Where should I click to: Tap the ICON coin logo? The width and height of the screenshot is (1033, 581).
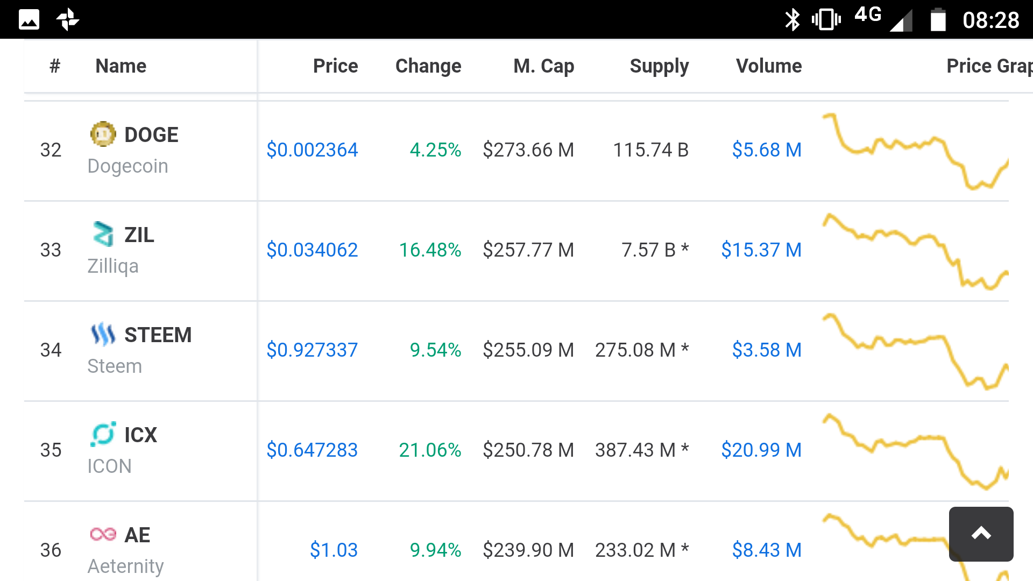pos(103,434)
